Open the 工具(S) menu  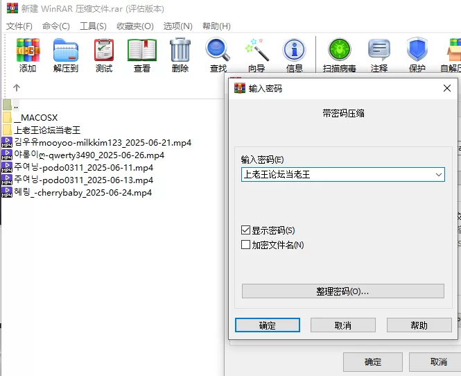pos(93,26)
